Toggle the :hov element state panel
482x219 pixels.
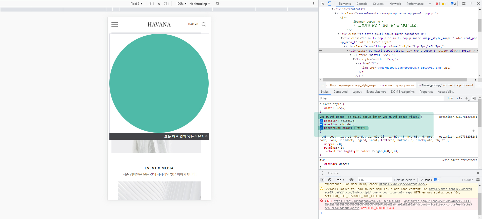(x=450, y=98)
